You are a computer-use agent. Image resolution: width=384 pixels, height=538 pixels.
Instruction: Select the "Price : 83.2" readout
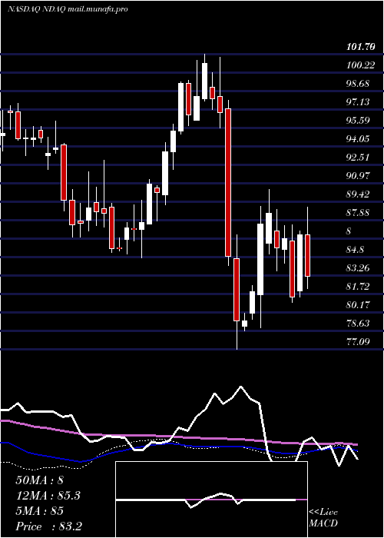click(x=48, y=526)
